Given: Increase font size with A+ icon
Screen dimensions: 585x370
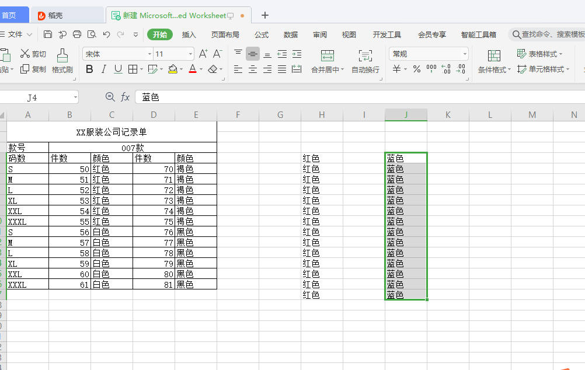Looking at the screenshot, I should [x=203, y=54].
